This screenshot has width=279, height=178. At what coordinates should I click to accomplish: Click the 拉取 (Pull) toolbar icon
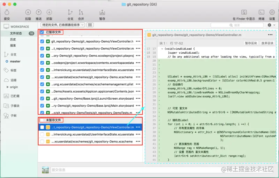pos(28,12)
